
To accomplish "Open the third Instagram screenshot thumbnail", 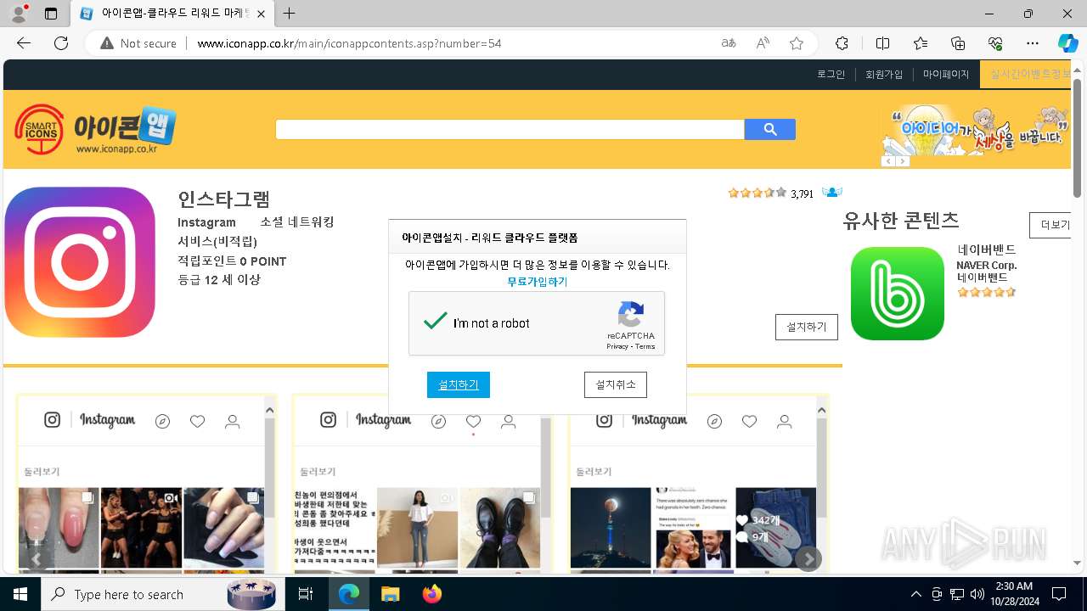I will (698, 485).
